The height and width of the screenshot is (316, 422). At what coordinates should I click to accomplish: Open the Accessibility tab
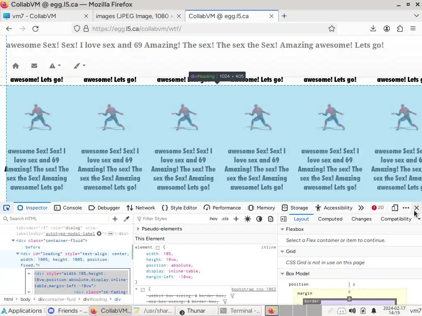click(x=334, y=208)
